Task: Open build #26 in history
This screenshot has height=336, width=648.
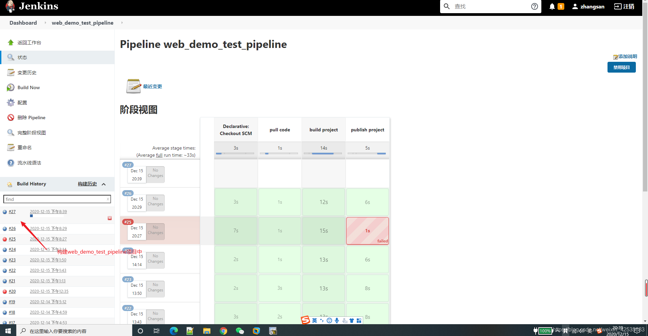Action: tap(12, 229)
